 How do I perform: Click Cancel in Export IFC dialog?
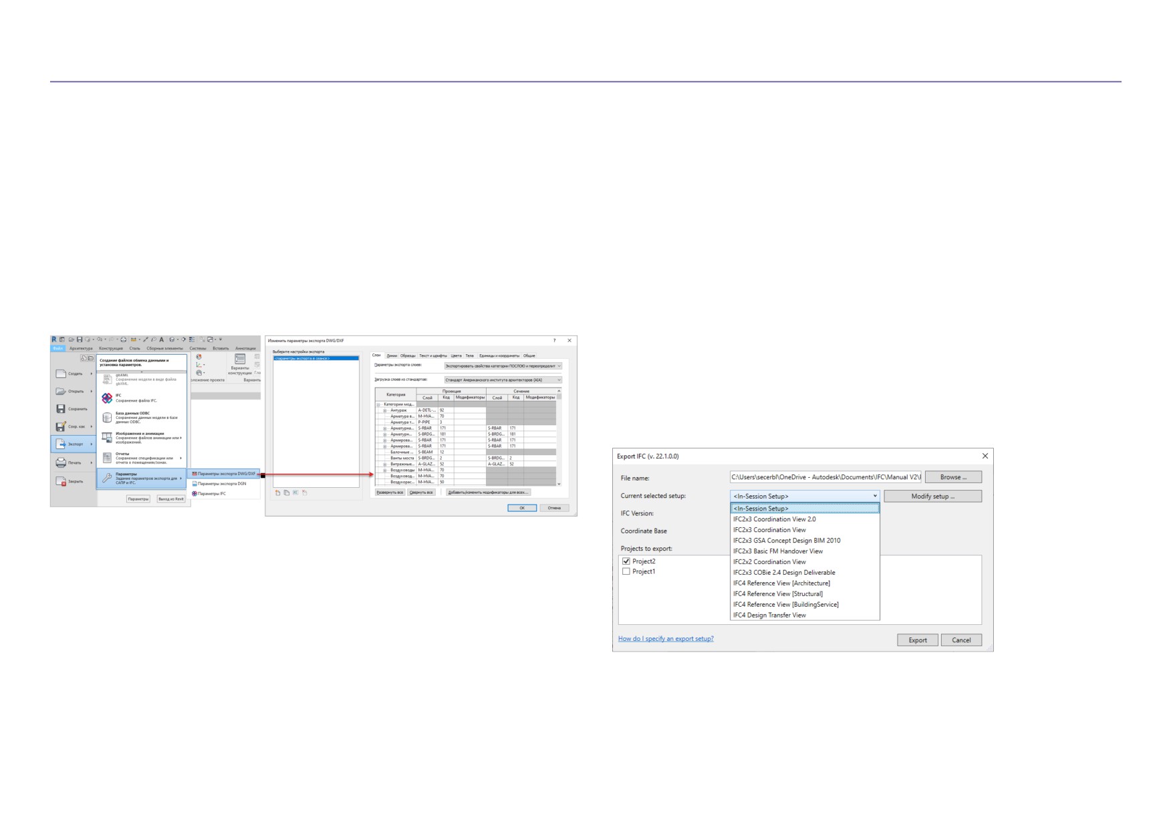coord(961,640)
